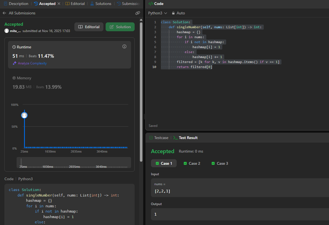Click the green Solution button
This screenshot has height=225, width=329.
(x=120, y=27)
